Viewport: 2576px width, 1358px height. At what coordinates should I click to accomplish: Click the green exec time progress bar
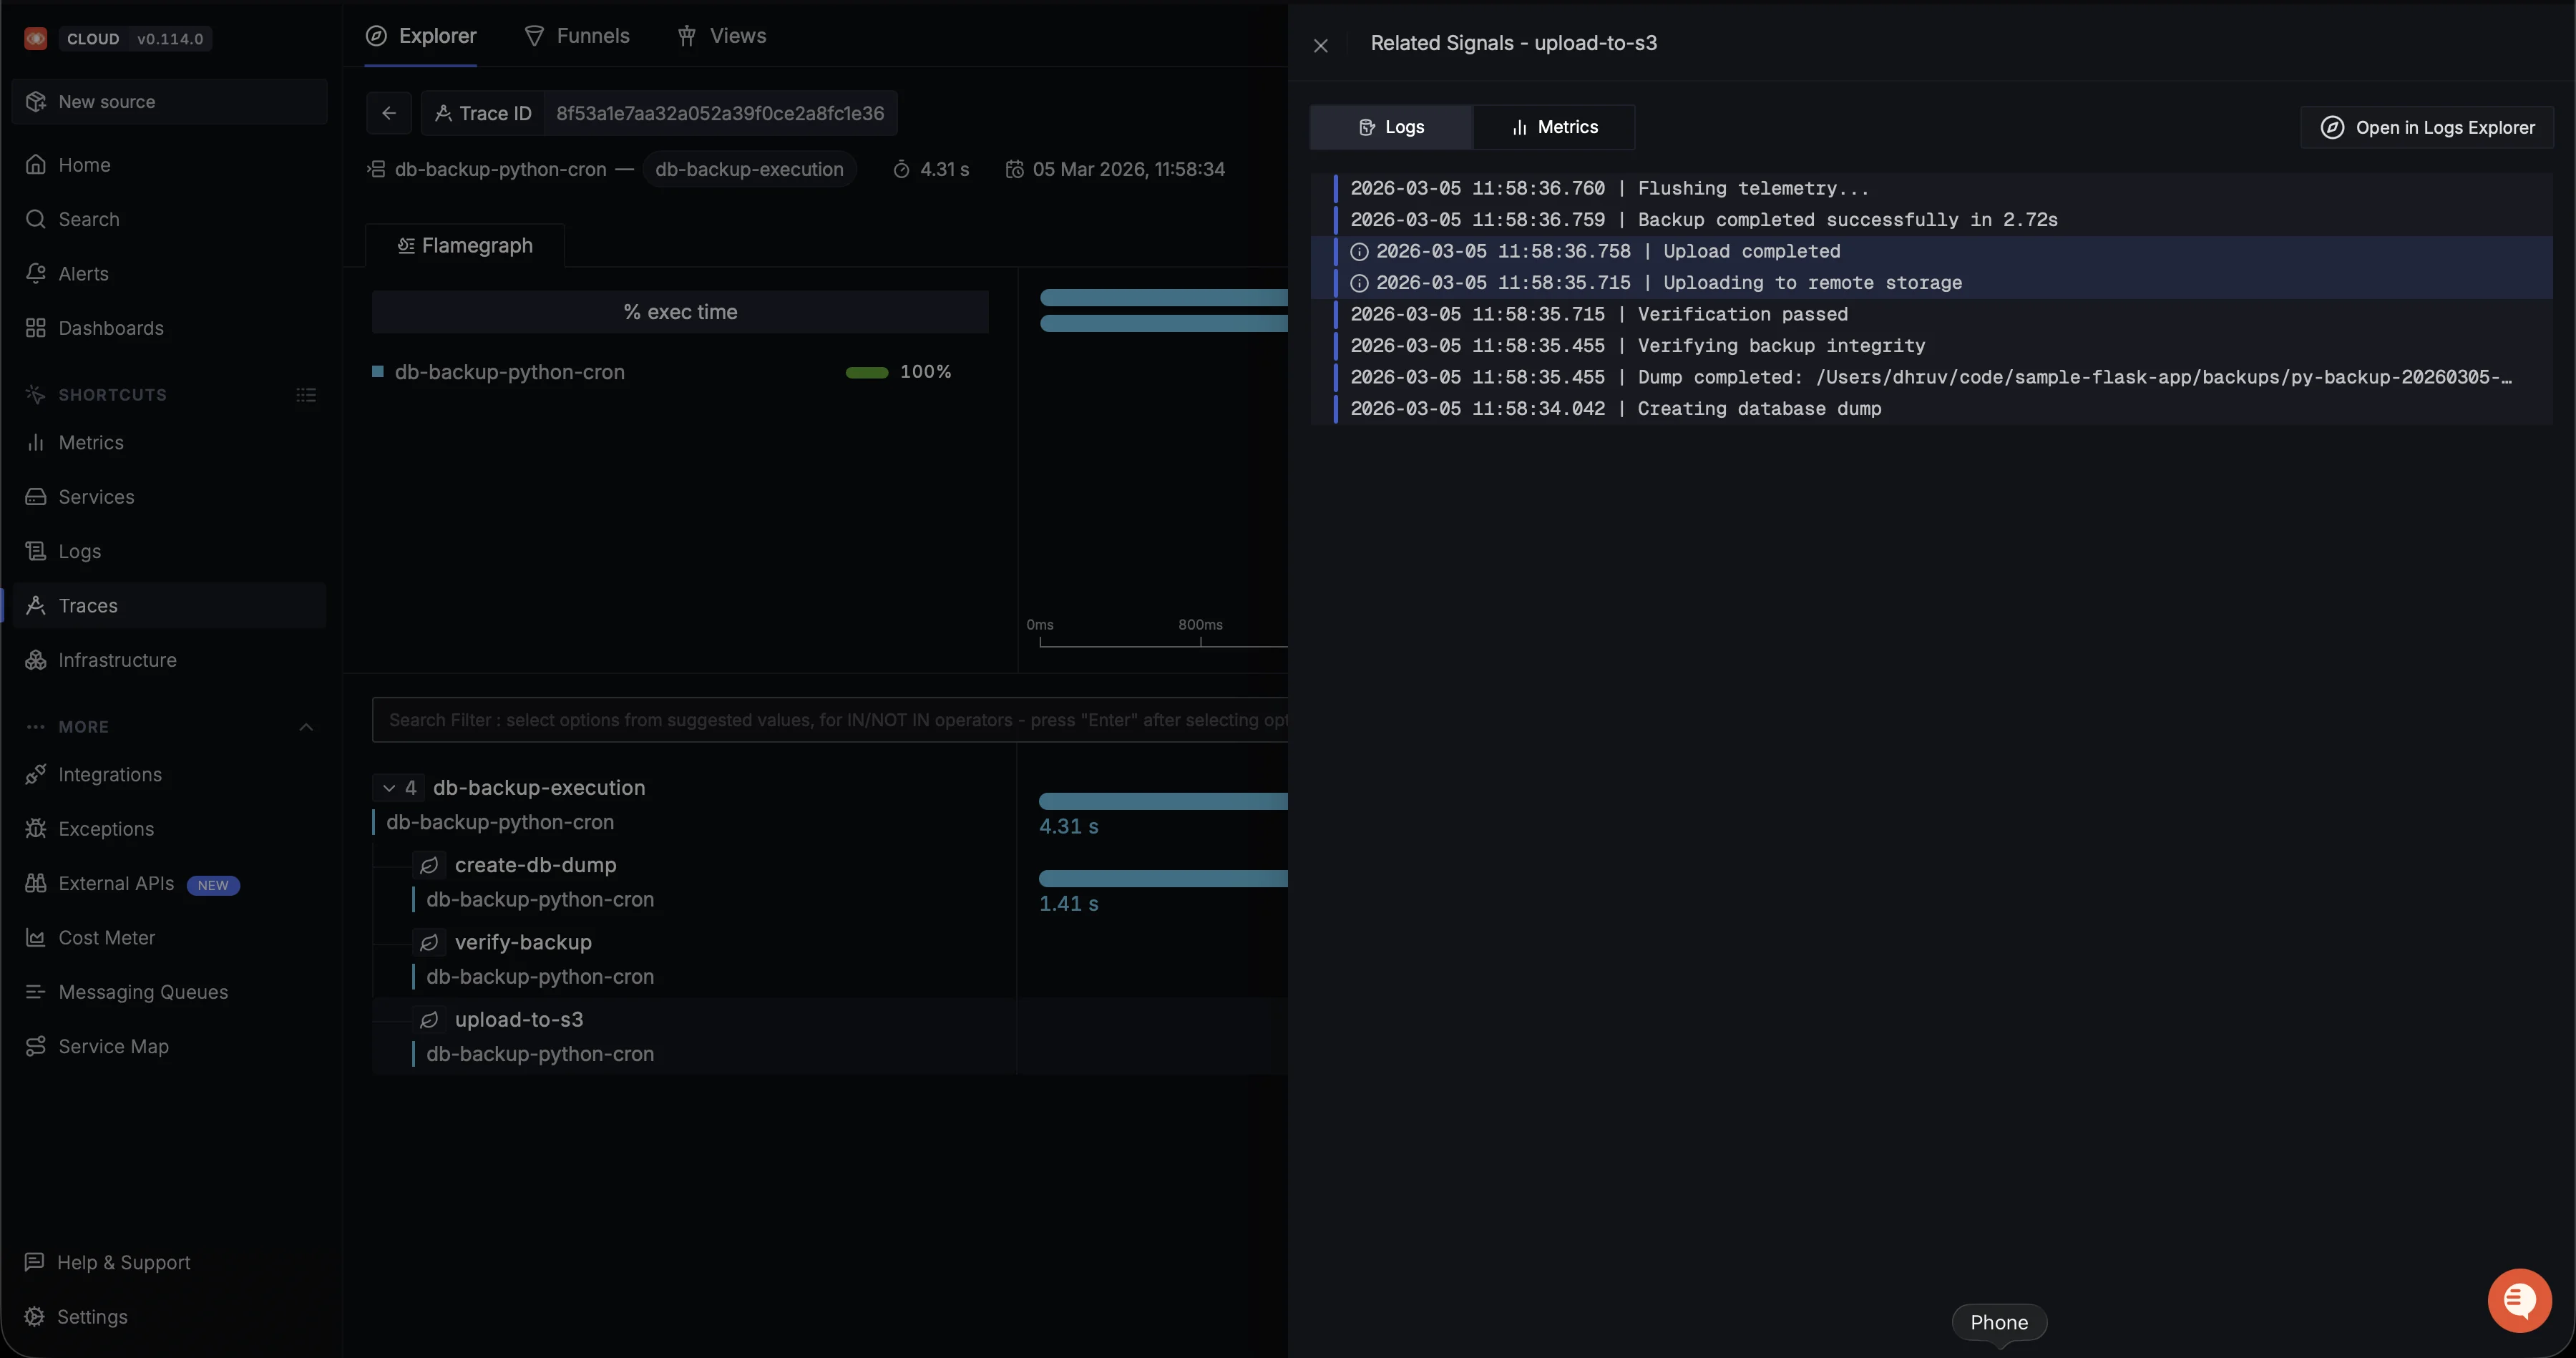tap(866, 372)
